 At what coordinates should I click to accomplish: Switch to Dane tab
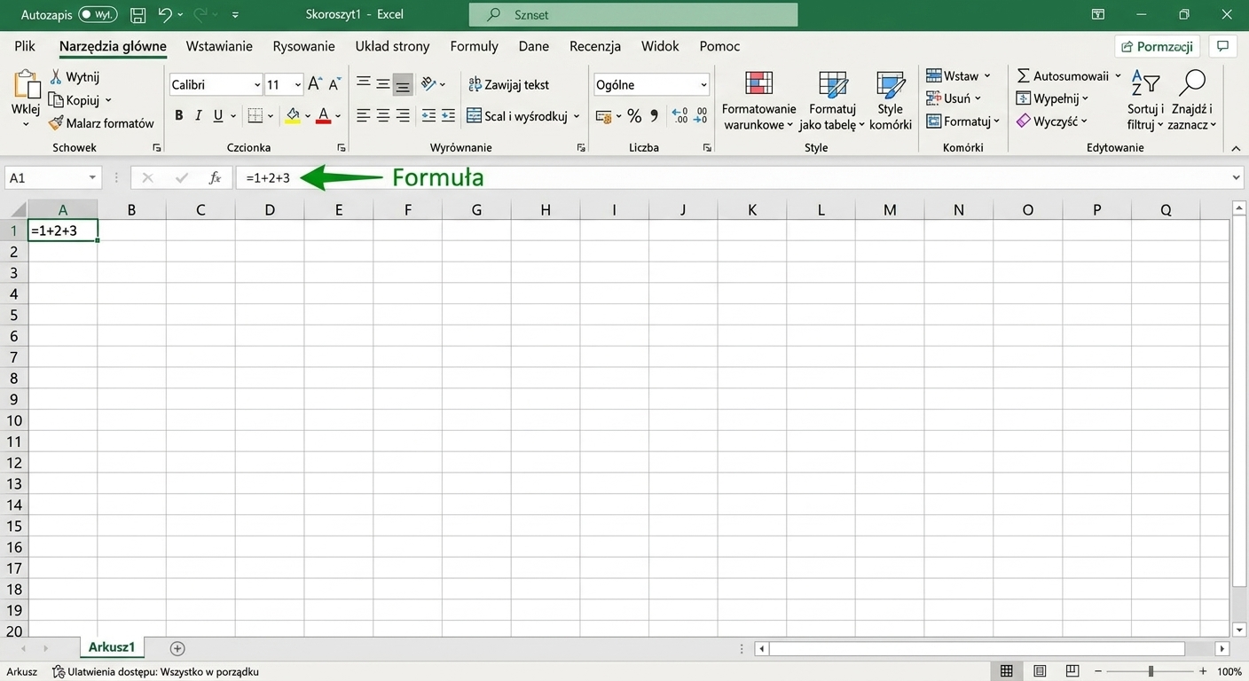tap(534, 46)
